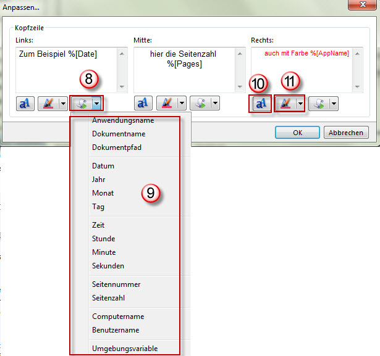Open font settings for Mitte section
Screen dimensions: 380x356
[x=143, y=103]
